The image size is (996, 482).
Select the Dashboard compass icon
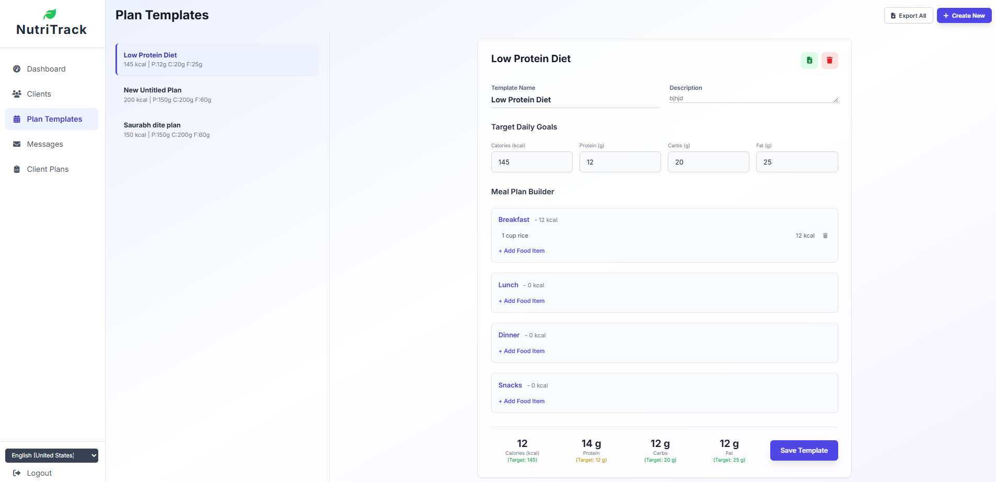click(x=16, y=68)
